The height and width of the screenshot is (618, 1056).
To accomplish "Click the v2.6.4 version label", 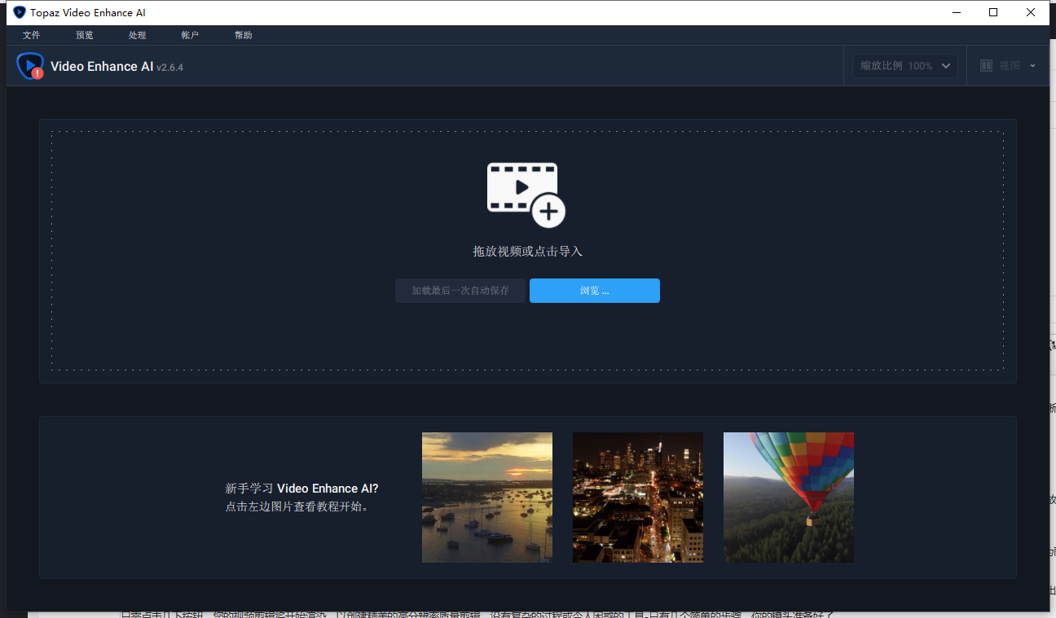I will 170,68.
